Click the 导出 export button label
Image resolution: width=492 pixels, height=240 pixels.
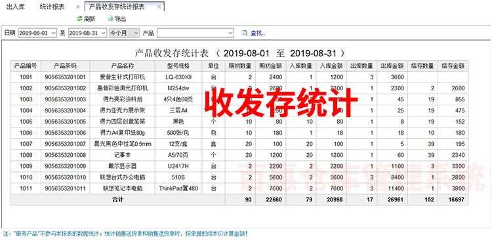click(120, 19)
